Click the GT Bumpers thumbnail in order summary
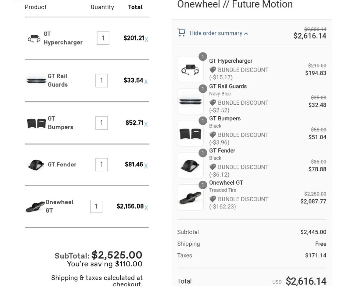Viewport: 339px width, 293px height. [x=190, y=133]
